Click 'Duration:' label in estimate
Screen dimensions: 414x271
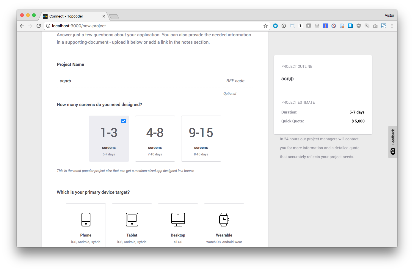point(289,112)
